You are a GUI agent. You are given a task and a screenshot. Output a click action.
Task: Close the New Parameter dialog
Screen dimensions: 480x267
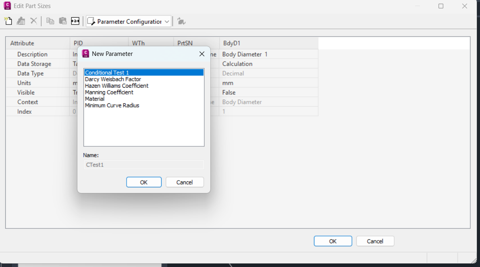(x=202, y=54)
